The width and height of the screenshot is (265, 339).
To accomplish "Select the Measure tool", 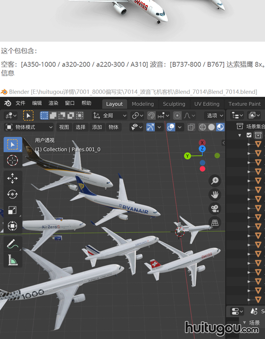I will 13,260.
